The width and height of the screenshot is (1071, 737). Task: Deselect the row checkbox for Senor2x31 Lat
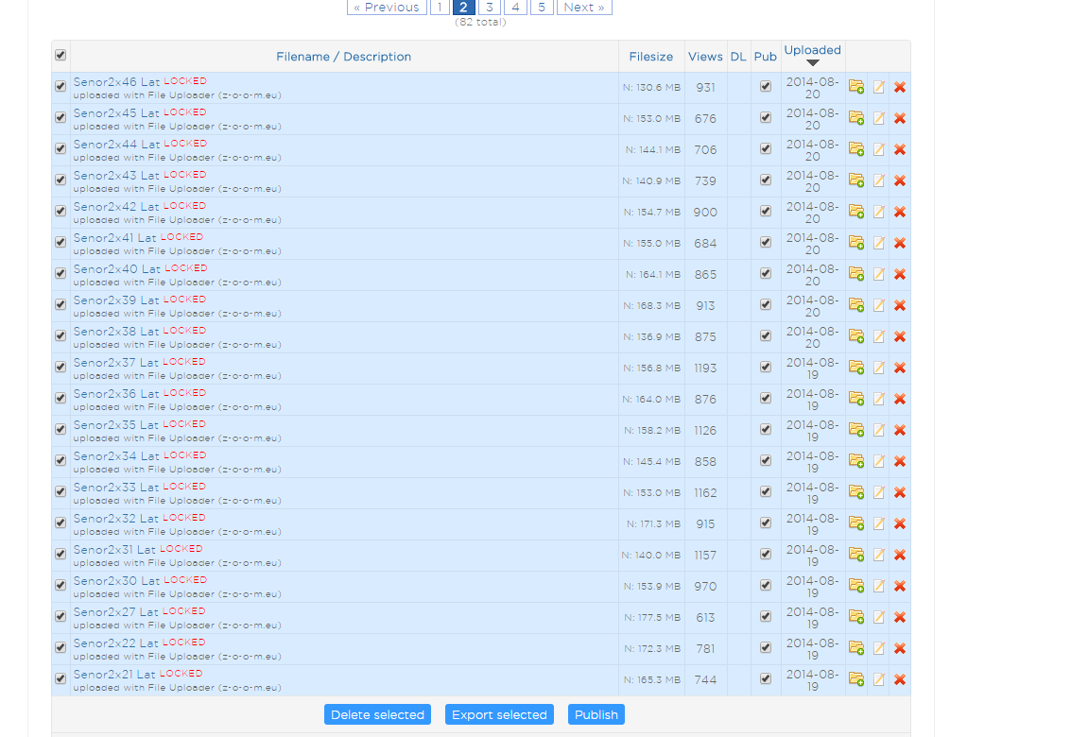60,554
